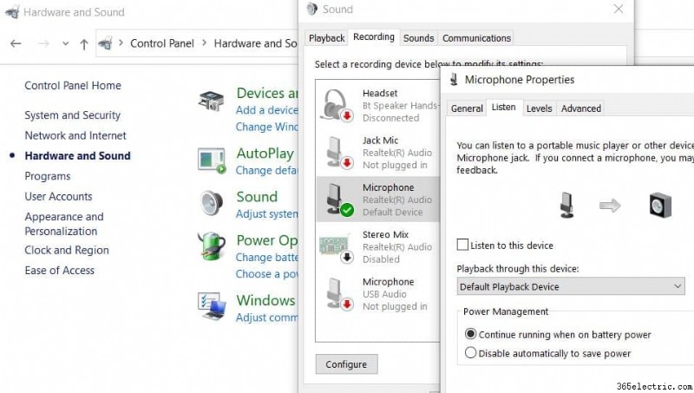Select the Jack Mic device icon
Image resolution: width=694 pixels, height=393 pixels.
(339, 153)
